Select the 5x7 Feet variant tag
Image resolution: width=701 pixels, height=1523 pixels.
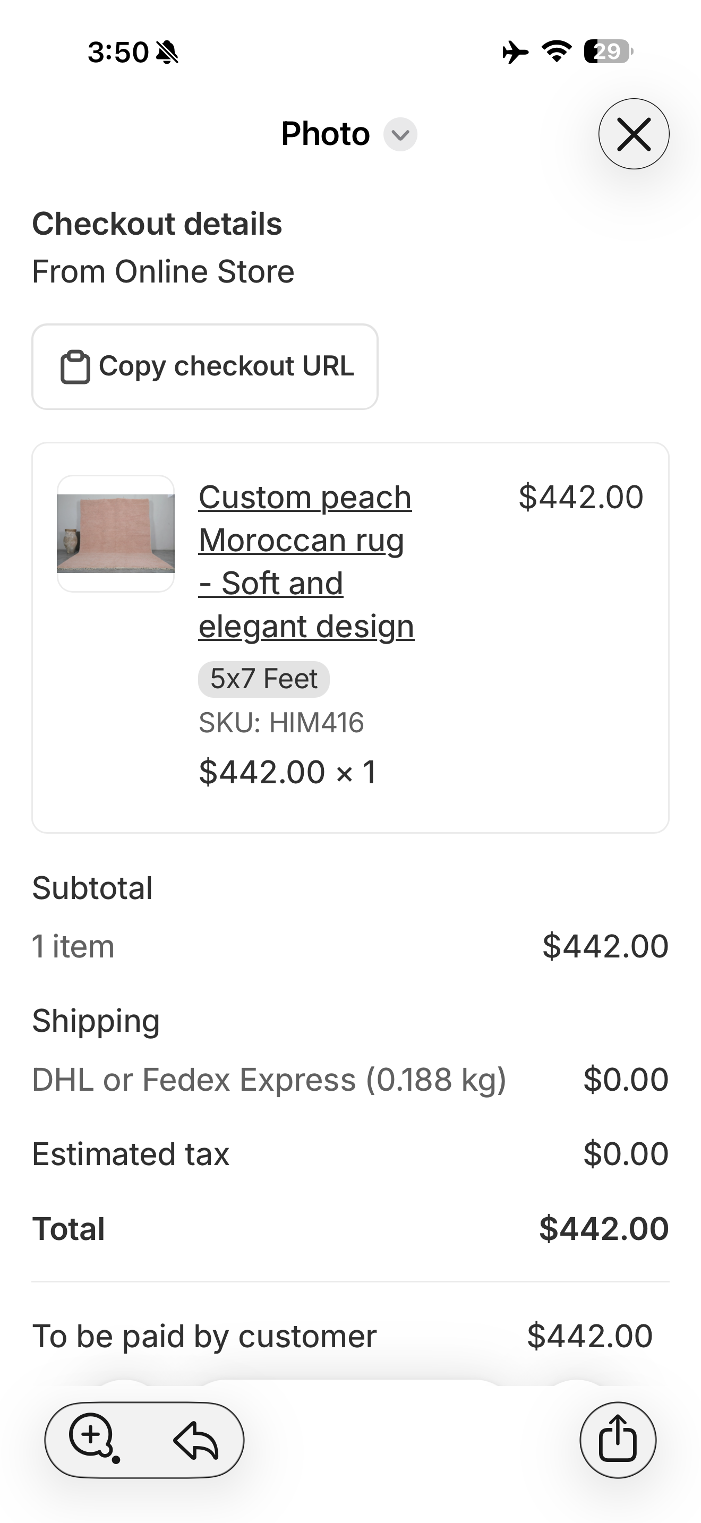pyautogui.click(x=263, y=679)
